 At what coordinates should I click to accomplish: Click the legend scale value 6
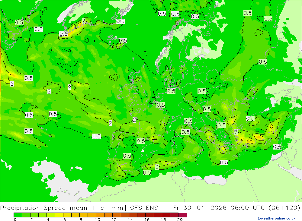click(65, 219)
